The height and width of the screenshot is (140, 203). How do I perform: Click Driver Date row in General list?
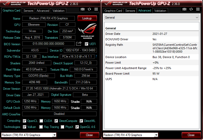152,34
